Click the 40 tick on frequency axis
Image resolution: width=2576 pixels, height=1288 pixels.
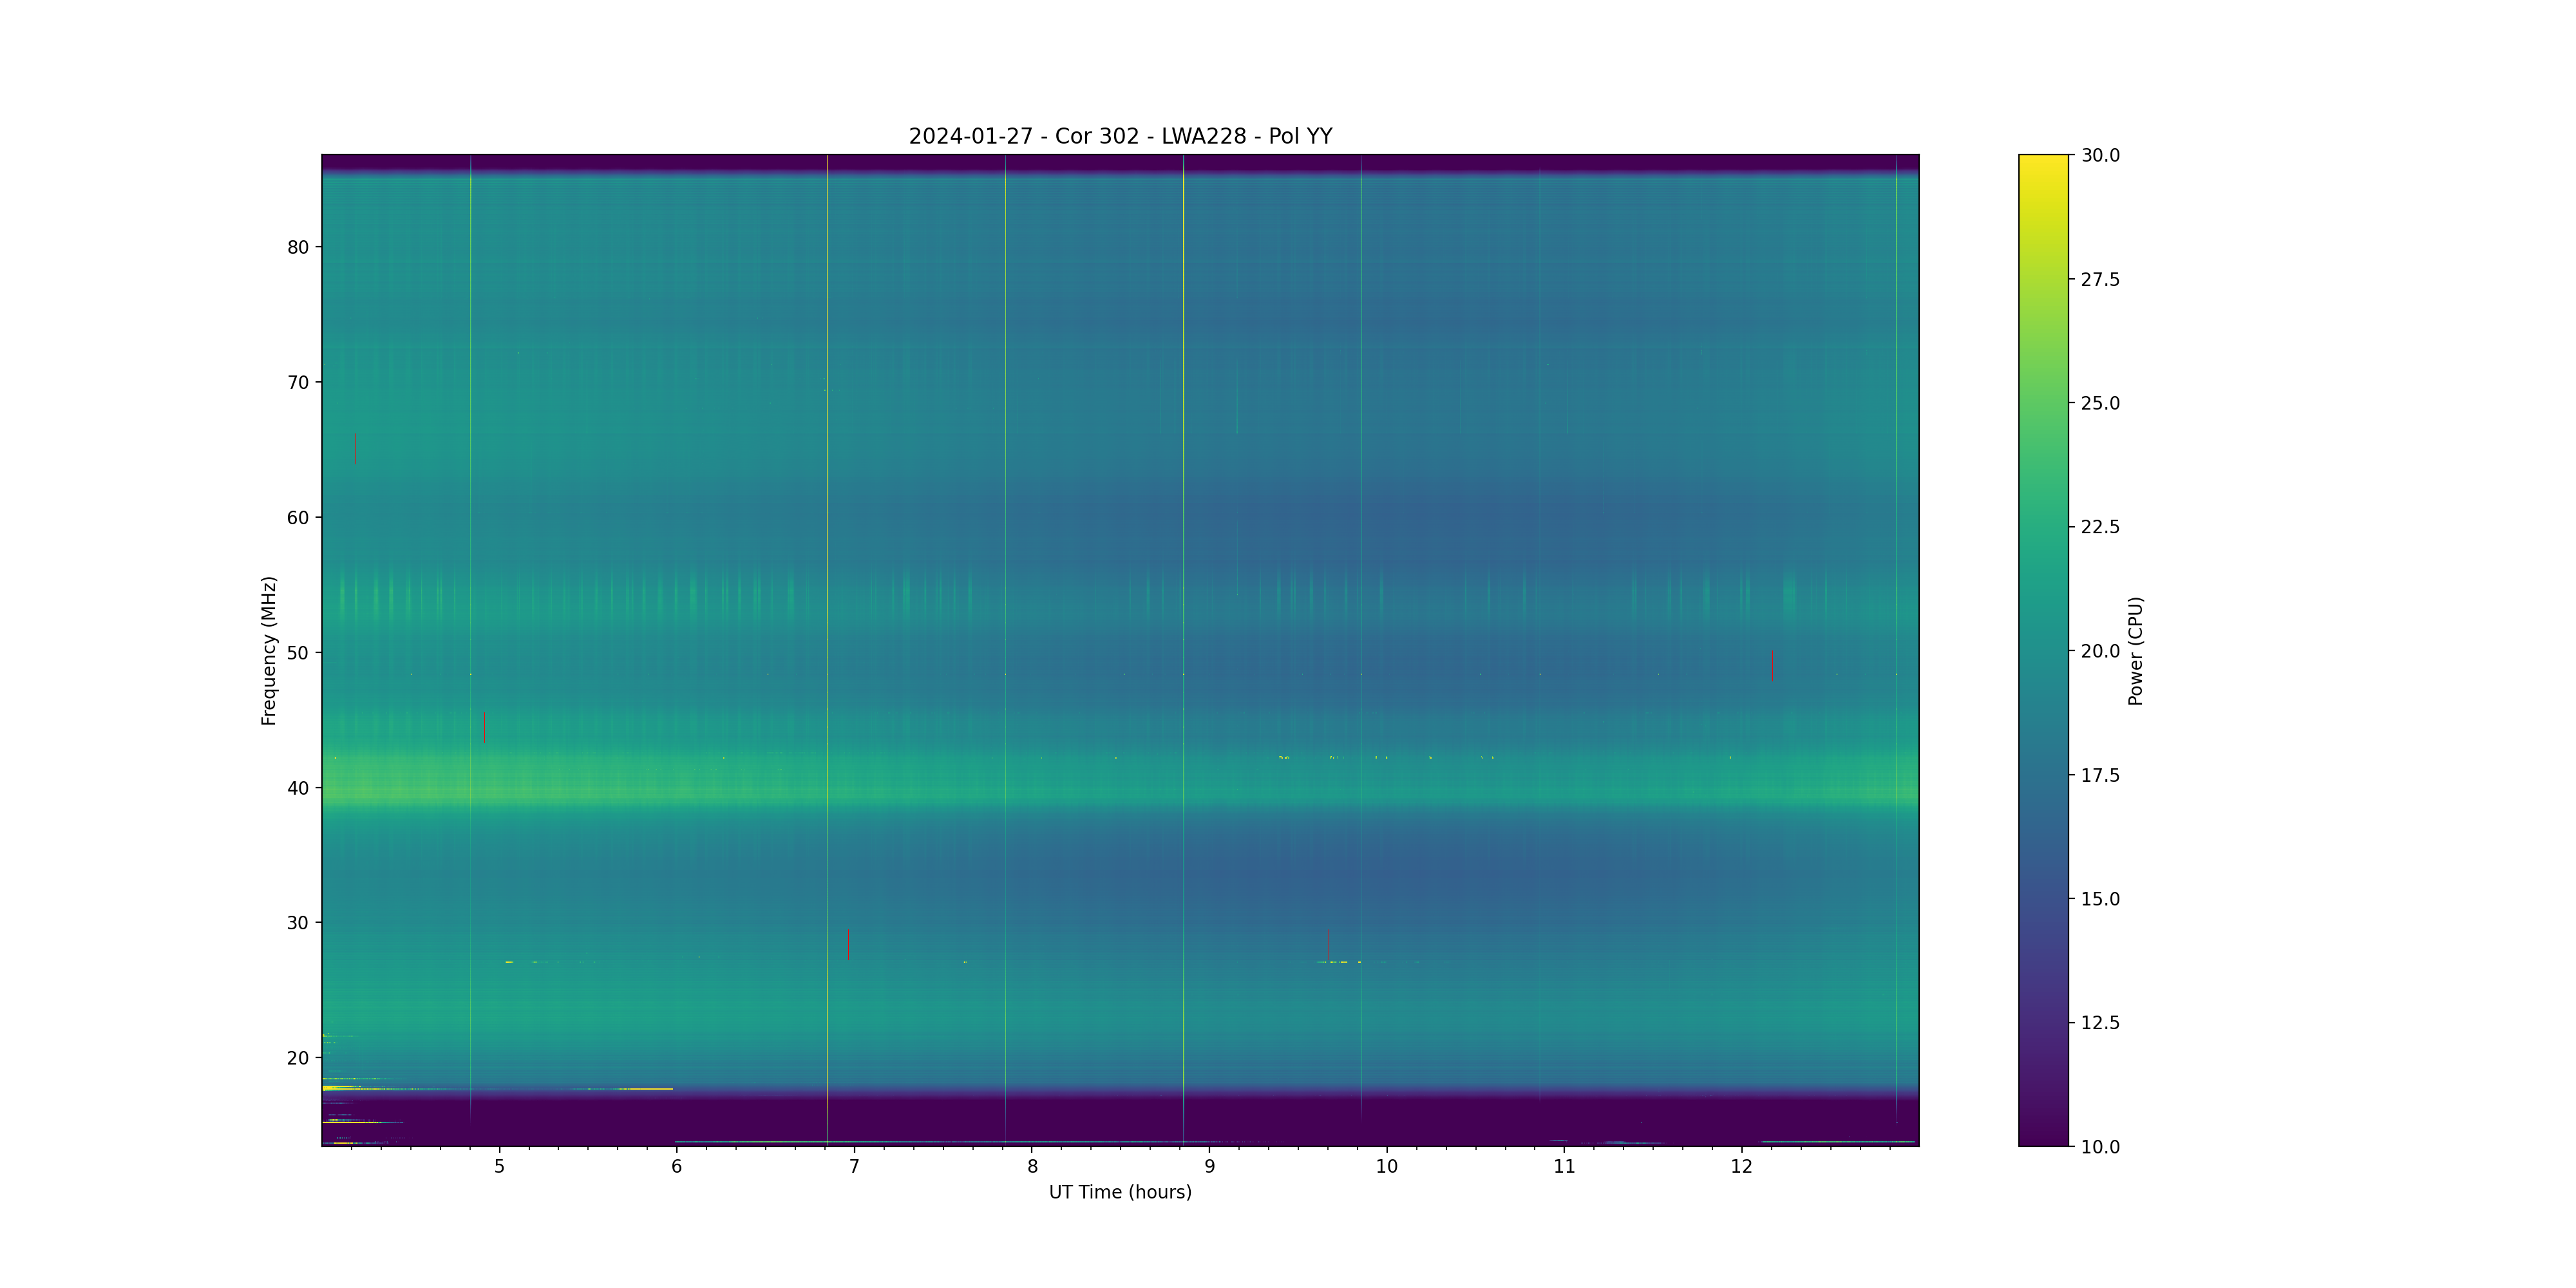[298, 788]
